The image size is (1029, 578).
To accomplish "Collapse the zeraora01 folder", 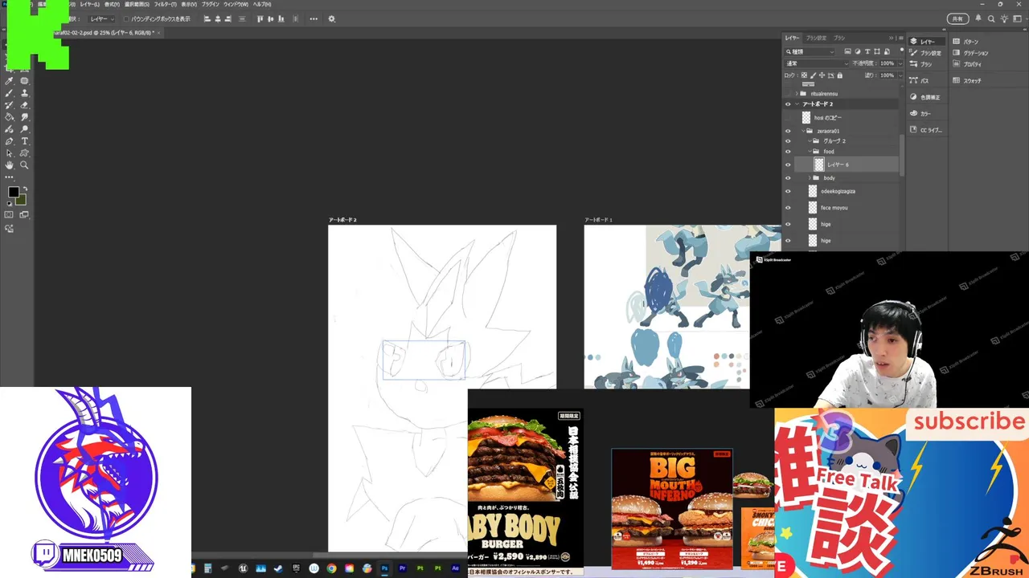I will (803, 131).
